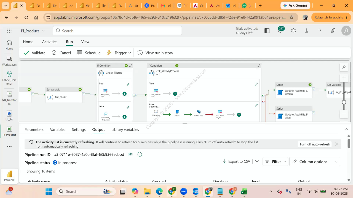This screenshot has height=198, width=353.
Task: Switch to the View ribbon tab
Action: tap(85, 42)
